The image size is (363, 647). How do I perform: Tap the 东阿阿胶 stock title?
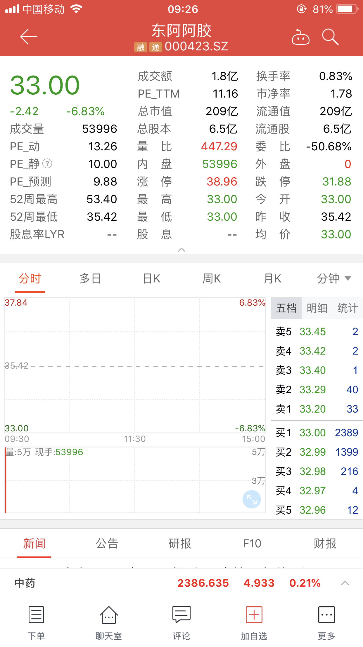(181, 31)
